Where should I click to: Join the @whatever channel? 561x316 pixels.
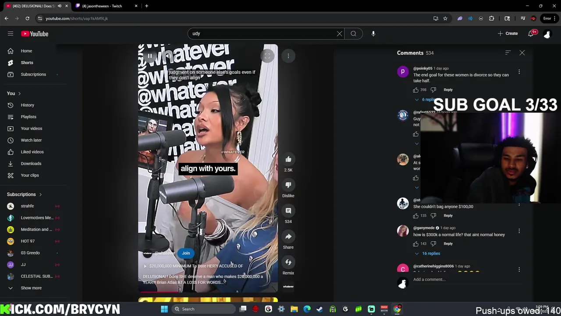pos(186,253)
